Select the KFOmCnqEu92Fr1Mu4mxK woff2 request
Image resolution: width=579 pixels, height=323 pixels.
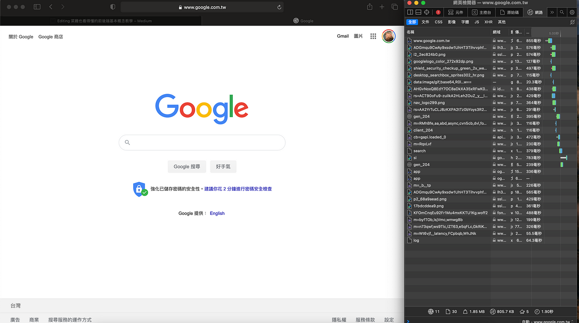491,213
